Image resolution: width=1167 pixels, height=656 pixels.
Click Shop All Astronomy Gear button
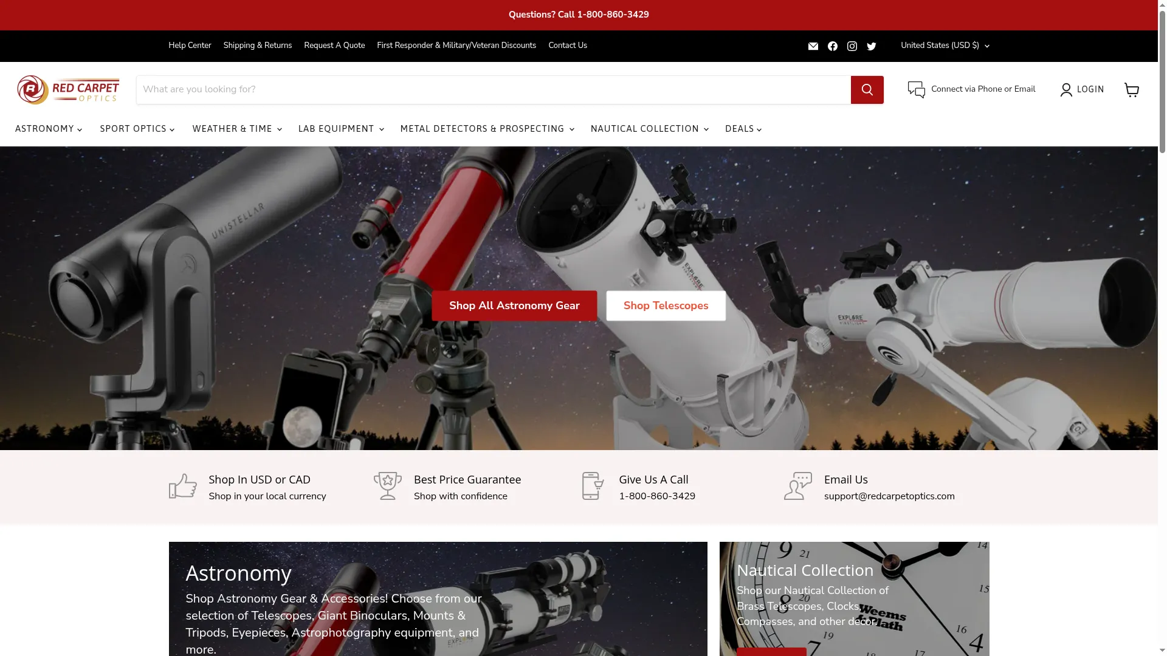coord(514,306)
